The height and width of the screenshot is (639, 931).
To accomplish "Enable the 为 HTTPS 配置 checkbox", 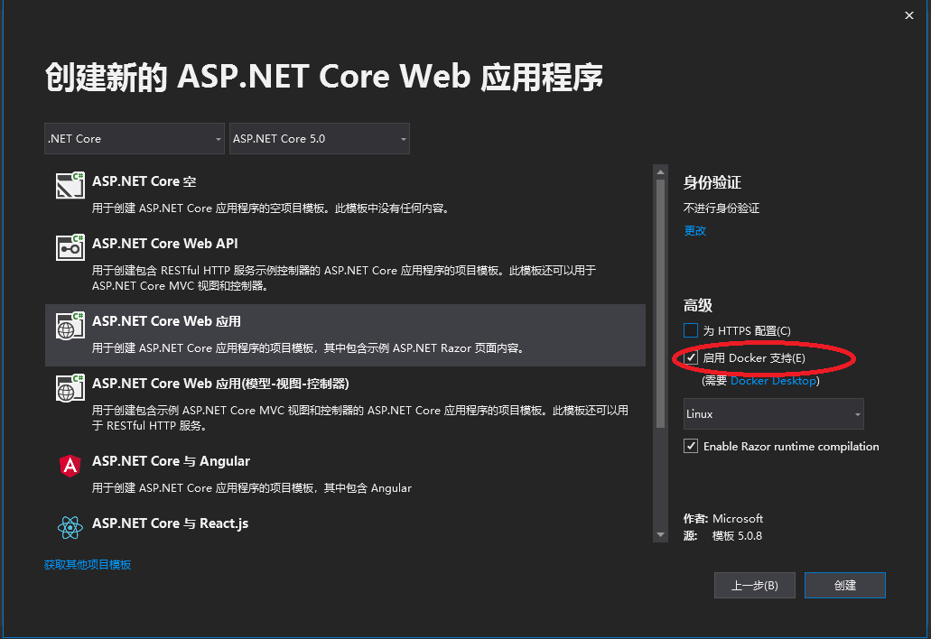I will (691, 330).
